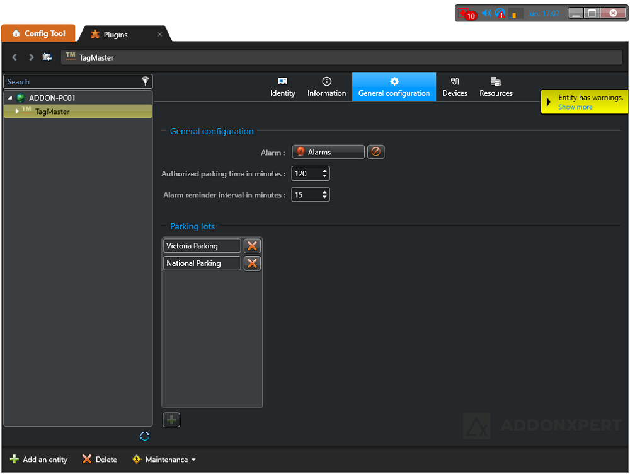Open the Resources tab
The width and height of the screenshot is (630, 474).
(x=496, y=87)
